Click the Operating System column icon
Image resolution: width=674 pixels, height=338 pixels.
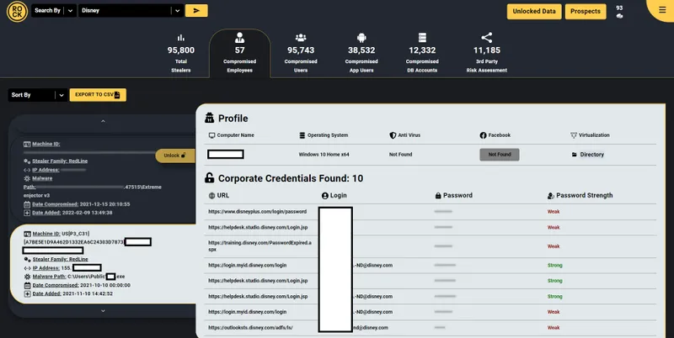coord(302,135)
